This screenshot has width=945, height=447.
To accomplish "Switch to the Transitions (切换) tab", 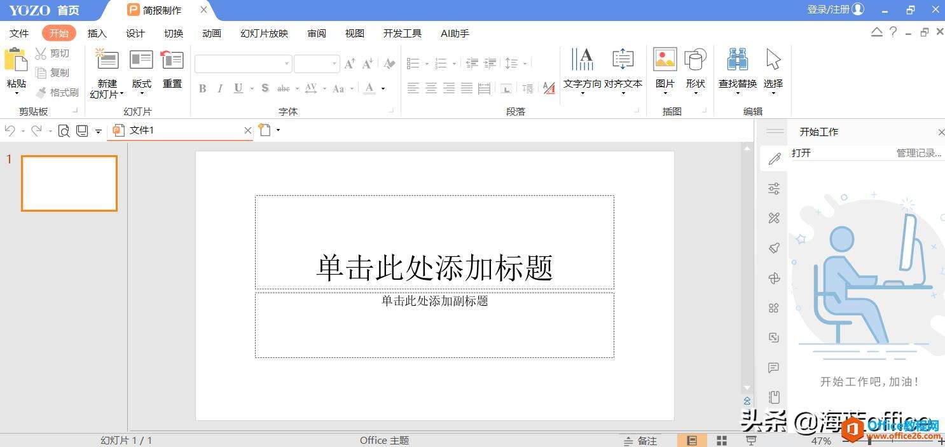I will pos(174,33).
